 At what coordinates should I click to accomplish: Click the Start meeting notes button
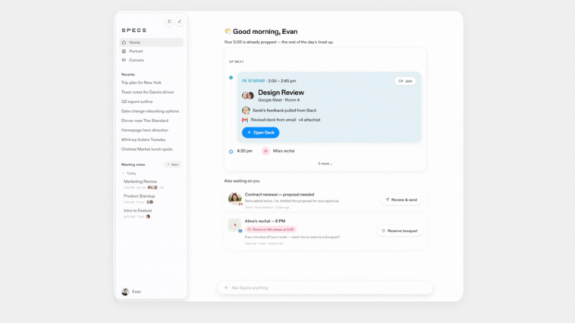pyautogui.click(x=173, y=165)
